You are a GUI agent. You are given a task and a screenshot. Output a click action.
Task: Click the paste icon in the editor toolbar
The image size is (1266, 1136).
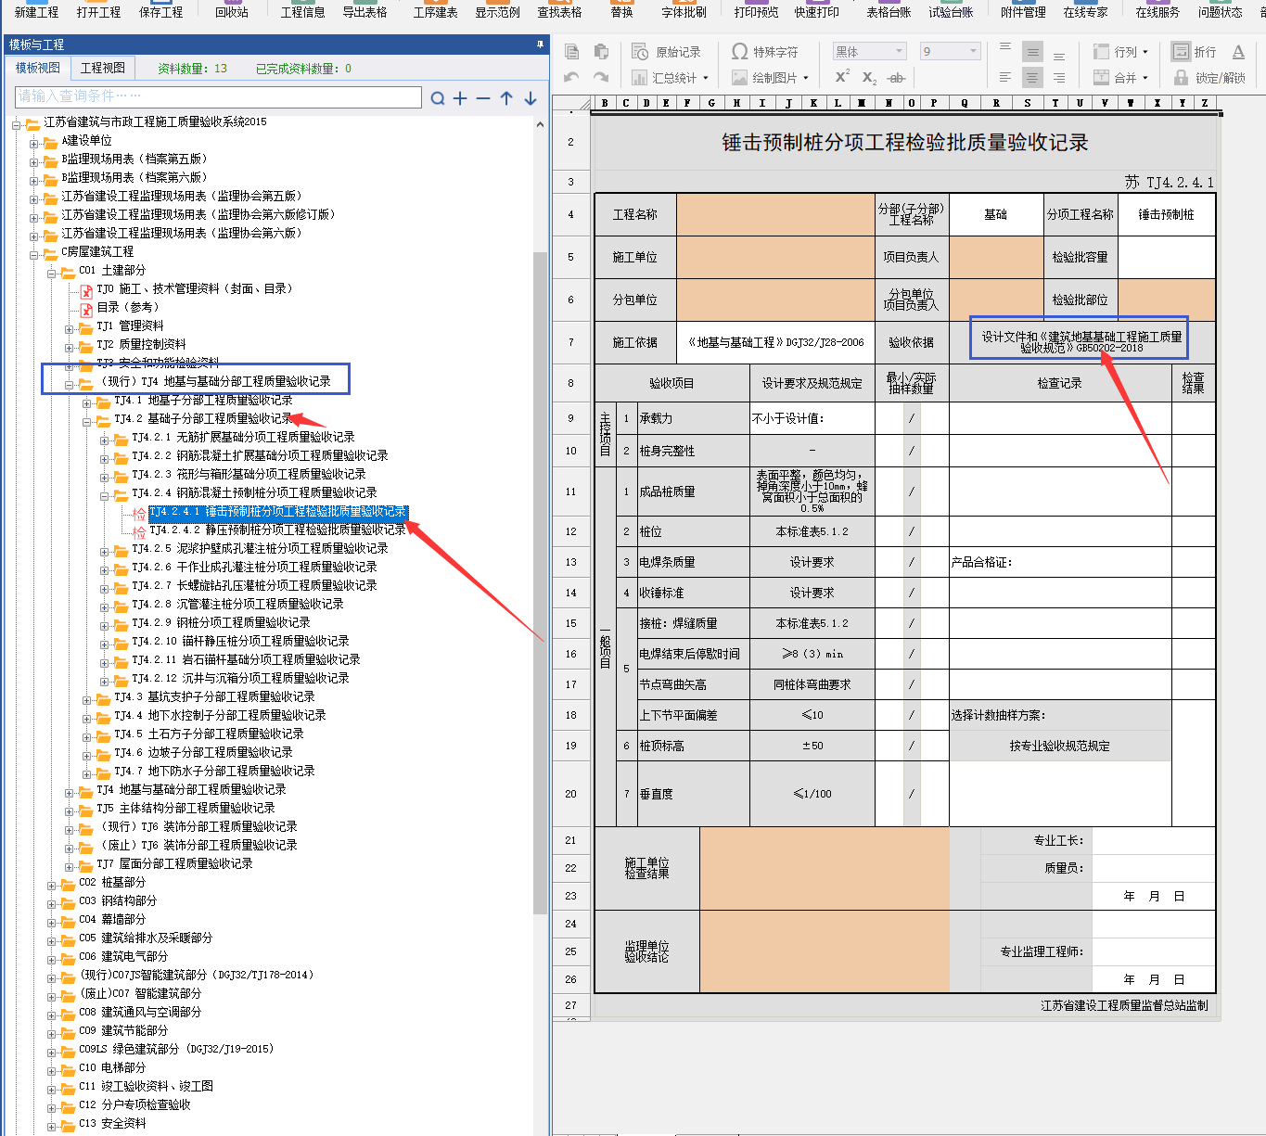click(602, 52)
